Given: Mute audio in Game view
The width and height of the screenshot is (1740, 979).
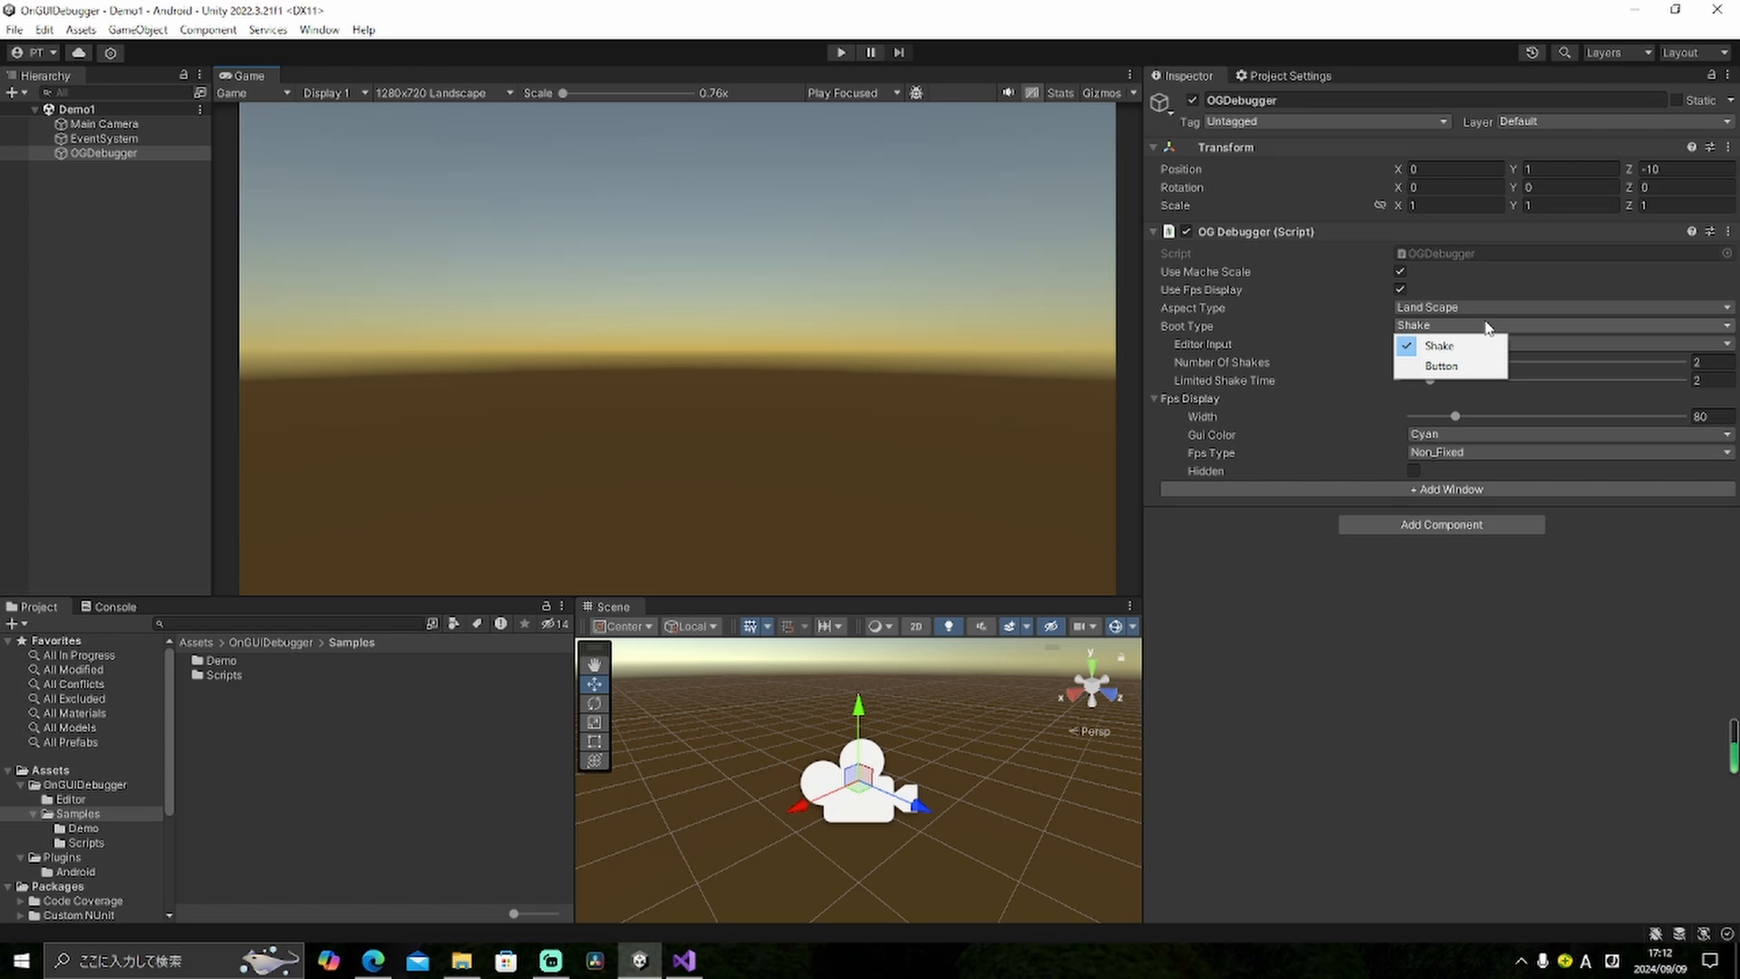Looking at the screenshot, I should point(1008,92).
